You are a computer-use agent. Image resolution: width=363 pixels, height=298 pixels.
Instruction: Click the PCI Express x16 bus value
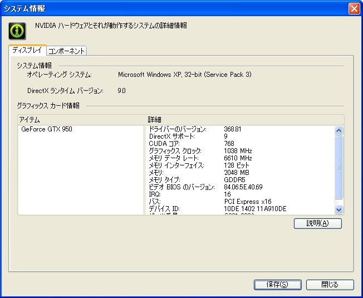[x=248, y=202]
